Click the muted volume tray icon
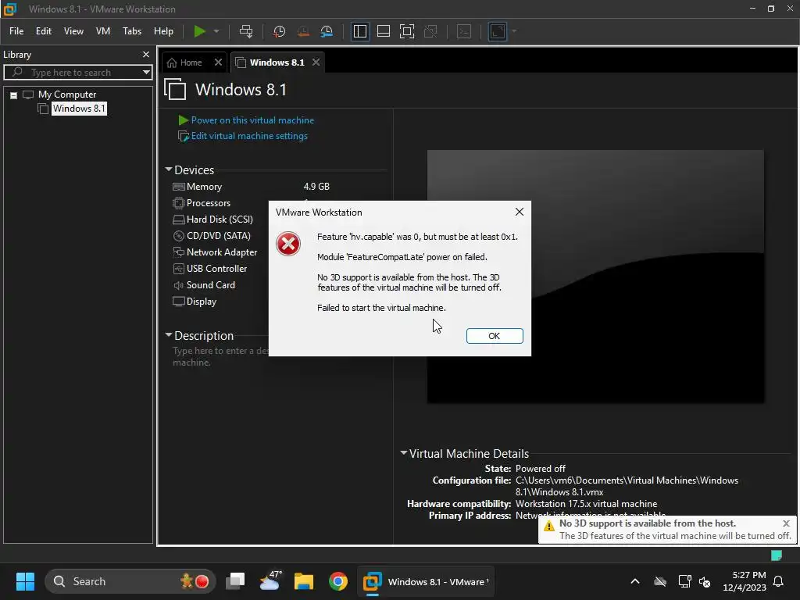 pyautogui.click(x=705, y=581)
